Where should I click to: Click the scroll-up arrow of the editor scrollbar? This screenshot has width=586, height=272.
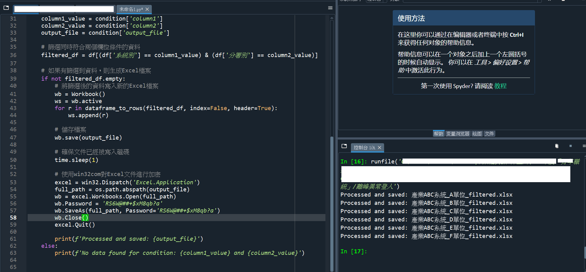coord(332,18)
